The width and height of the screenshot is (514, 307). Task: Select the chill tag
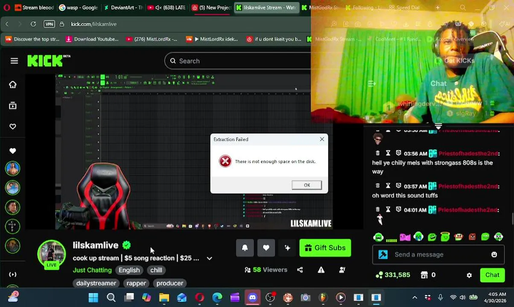156,270
